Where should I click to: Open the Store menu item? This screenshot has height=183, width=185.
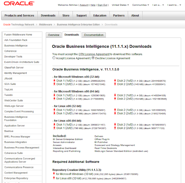66,15
